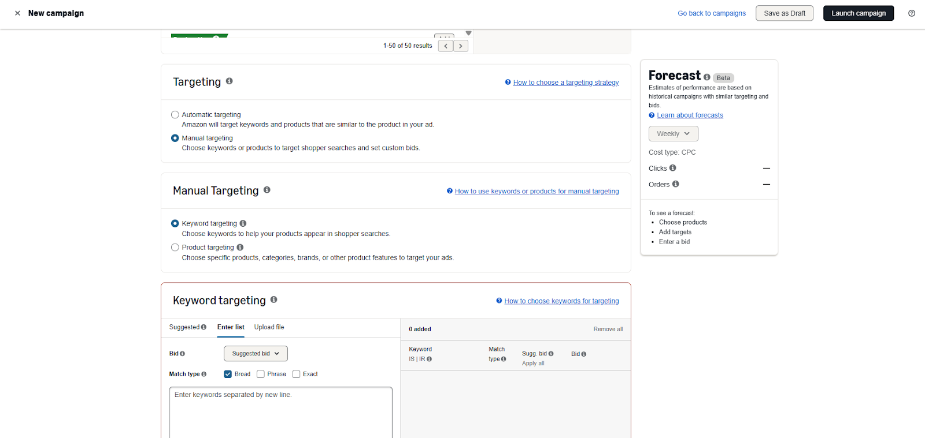Check the Exact match type checkbox

(297, 374)
